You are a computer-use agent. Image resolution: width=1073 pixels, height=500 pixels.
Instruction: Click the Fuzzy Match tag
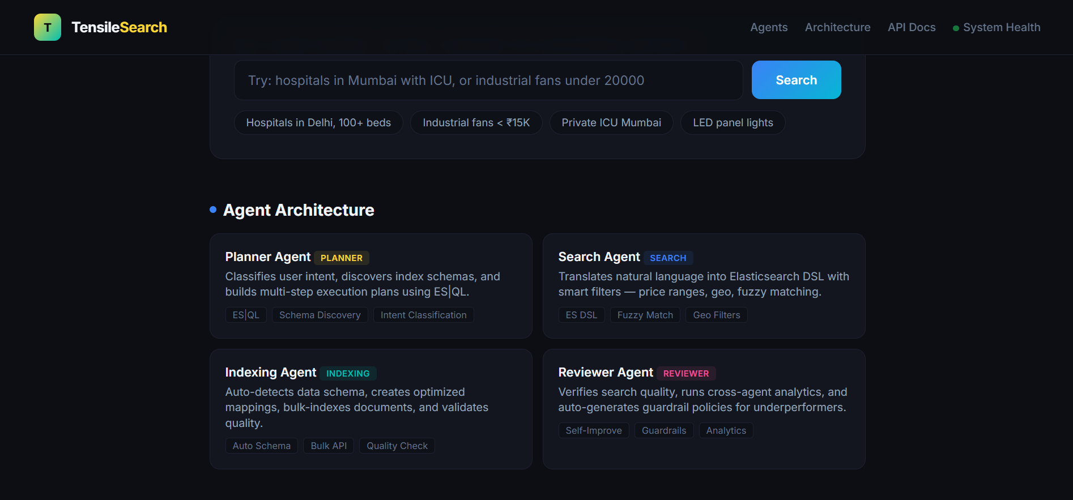[x=645, y=315]
